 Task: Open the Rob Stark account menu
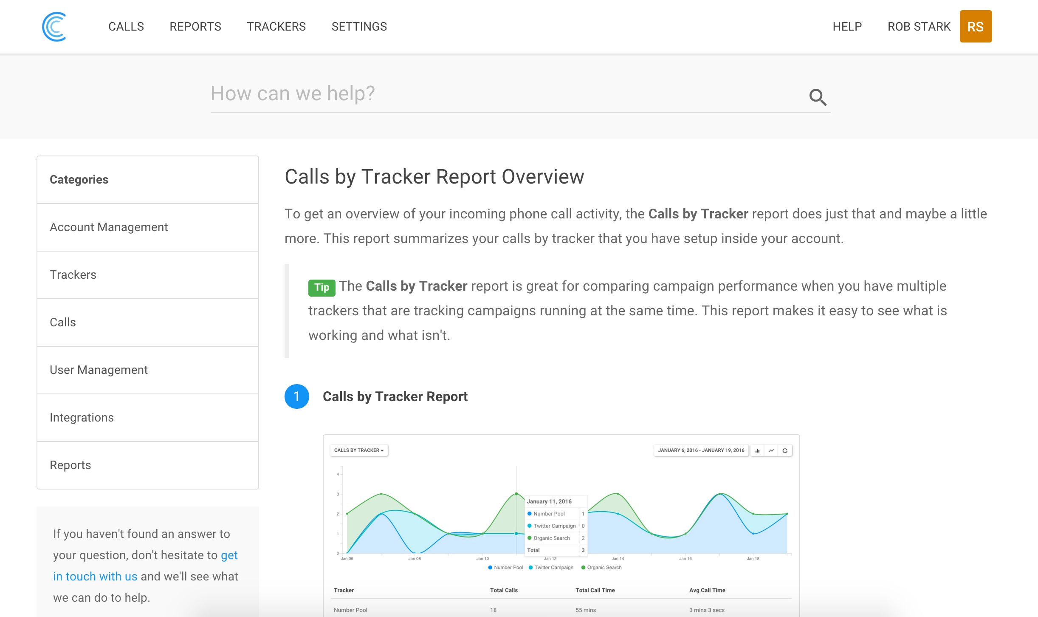tap(919, 26)
